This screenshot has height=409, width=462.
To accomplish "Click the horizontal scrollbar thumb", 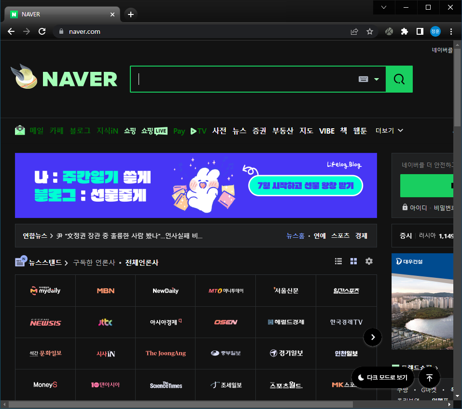I will click(181, 405).
